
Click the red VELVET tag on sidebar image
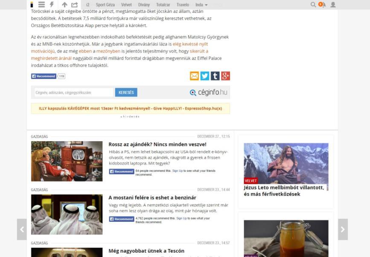pos(251,181)
